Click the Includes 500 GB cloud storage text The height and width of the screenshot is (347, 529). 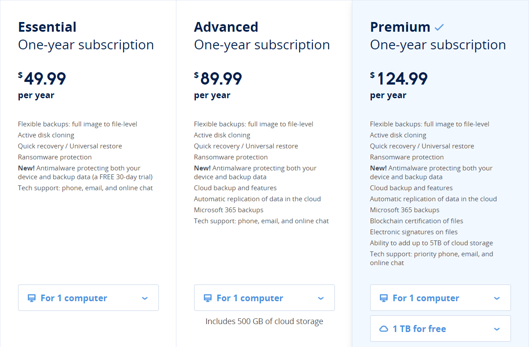click(264, 321)
